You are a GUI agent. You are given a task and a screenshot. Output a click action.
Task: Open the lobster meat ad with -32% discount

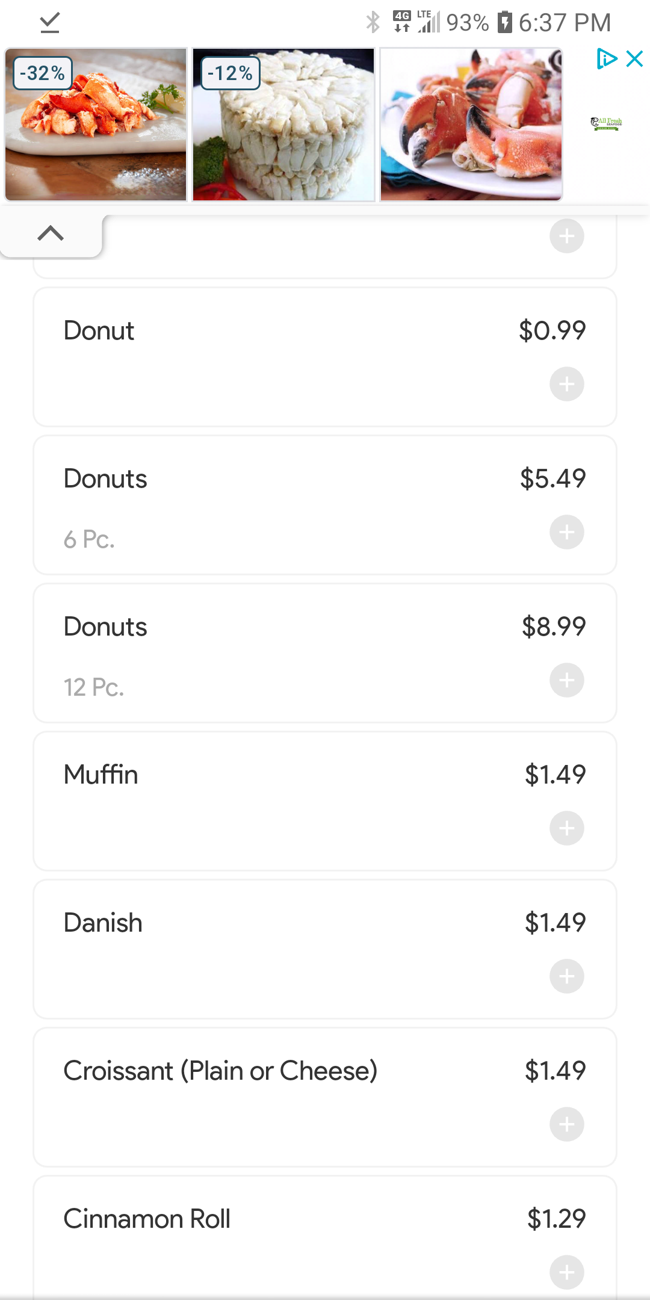(x=96, y=125)
